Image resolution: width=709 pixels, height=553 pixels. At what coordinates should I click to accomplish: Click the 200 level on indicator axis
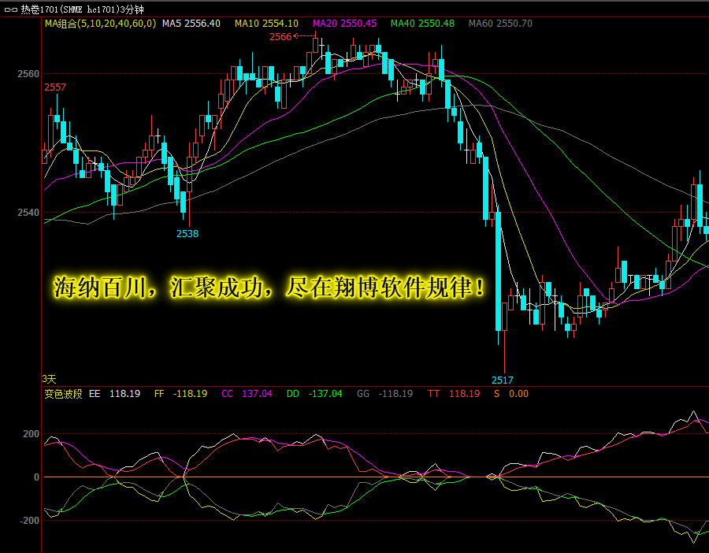pos(32,434)
